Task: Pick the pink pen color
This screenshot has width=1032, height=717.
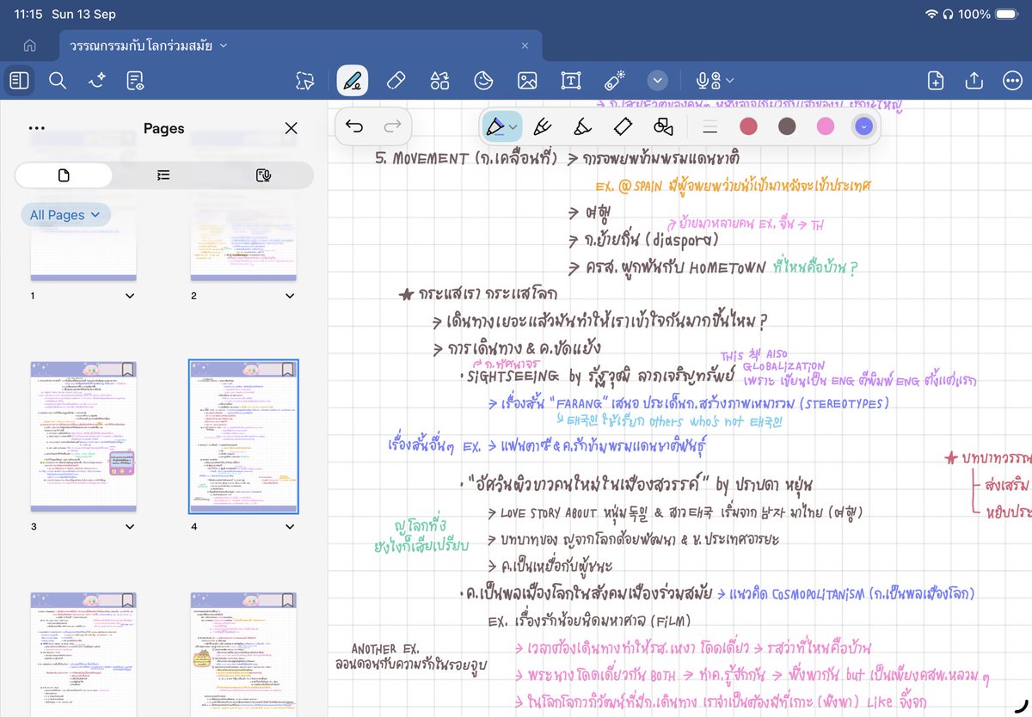Action: pos(826,127)
